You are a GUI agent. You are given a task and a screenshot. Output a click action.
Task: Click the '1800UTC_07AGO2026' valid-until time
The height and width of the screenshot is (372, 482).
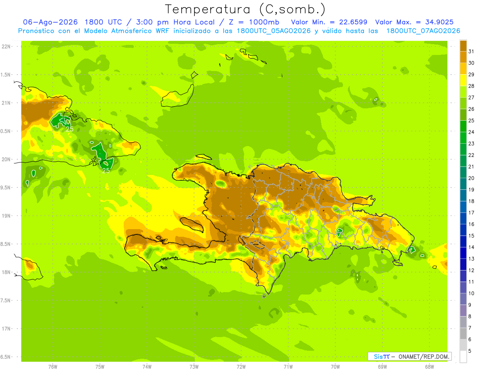[423, 31]
